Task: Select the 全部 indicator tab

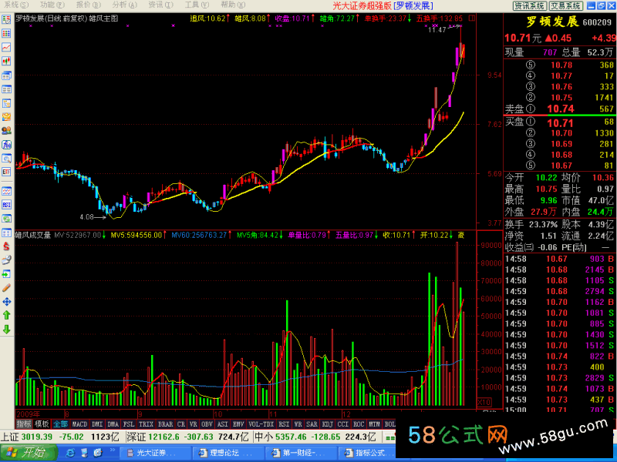Action: point(60,424)
